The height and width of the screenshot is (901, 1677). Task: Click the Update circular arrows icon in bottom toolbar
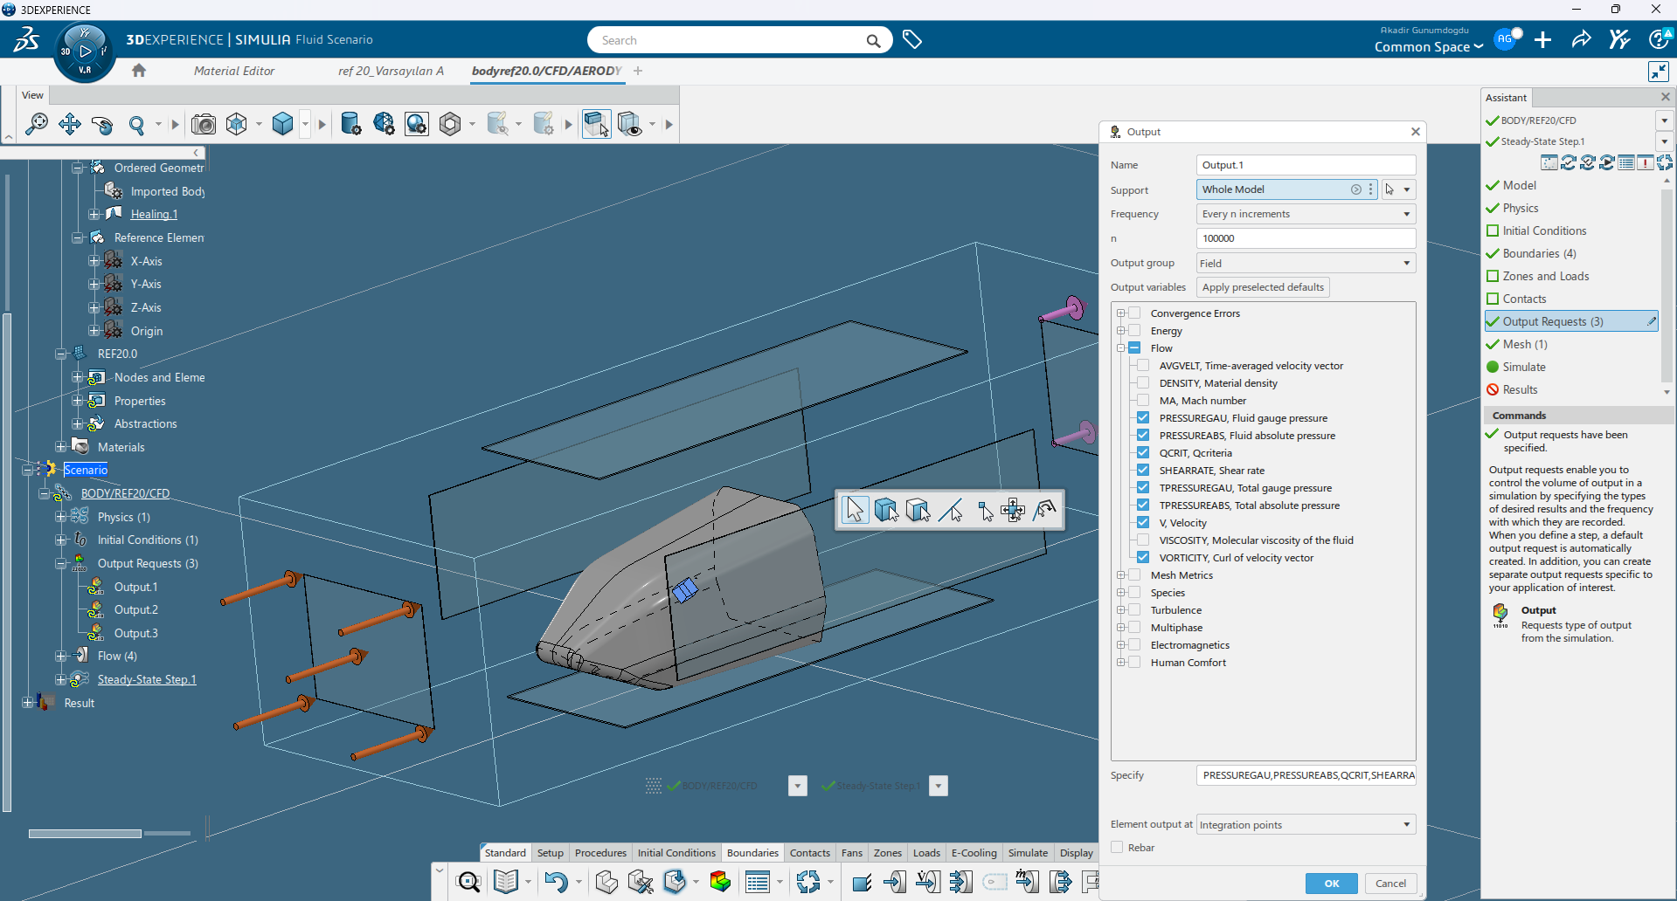[x=808, y=882]
